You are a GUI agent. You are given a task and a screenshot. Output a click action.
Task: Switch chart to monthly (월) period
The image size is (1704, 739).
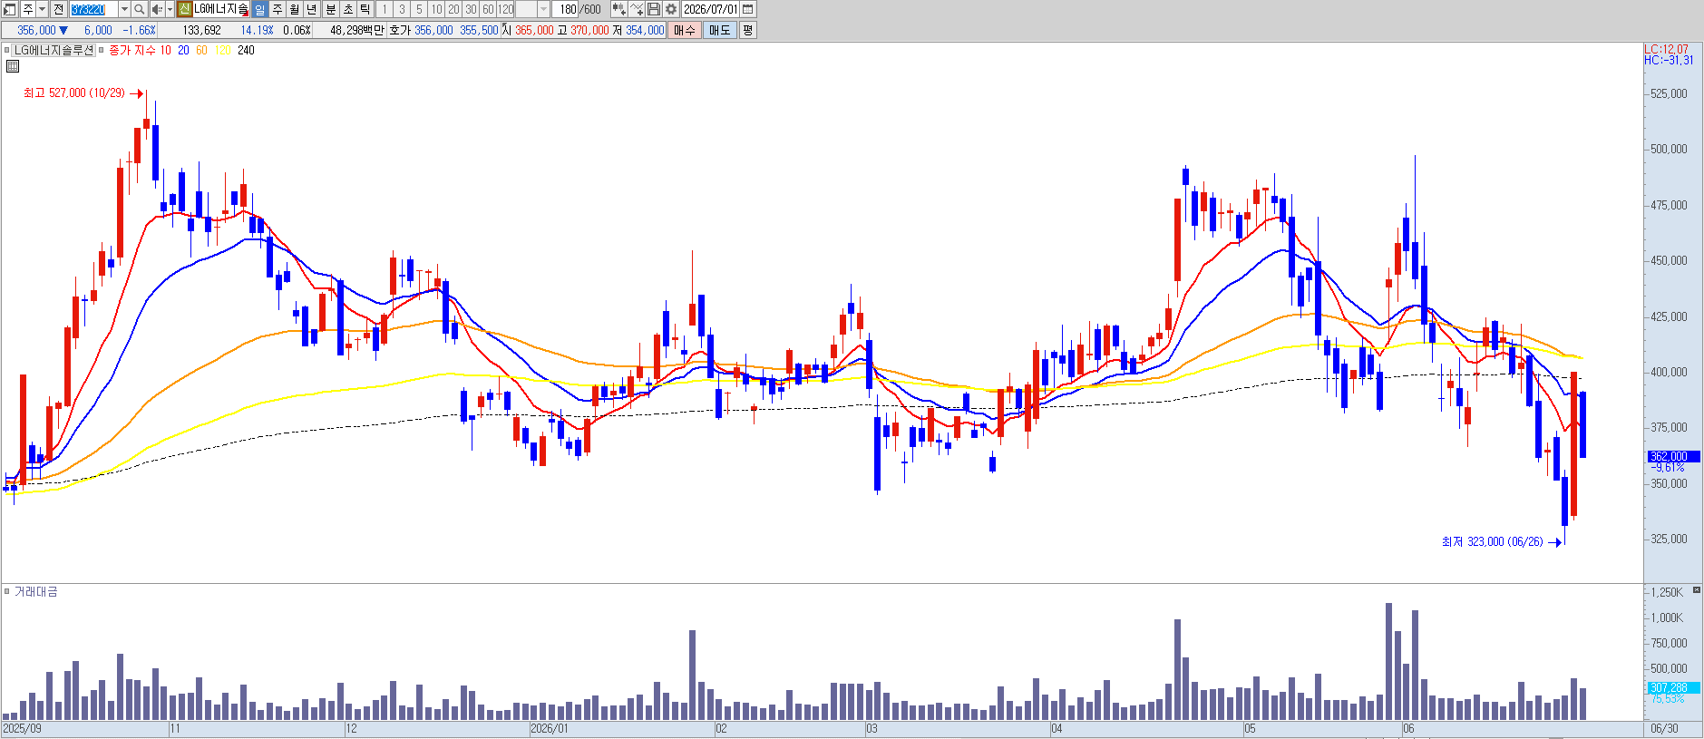(x=295, y=9)
